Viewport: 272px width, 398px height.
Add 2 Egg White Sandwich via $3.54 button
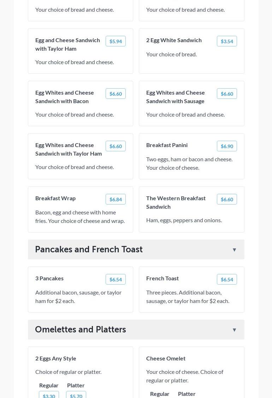coord(226,41)
